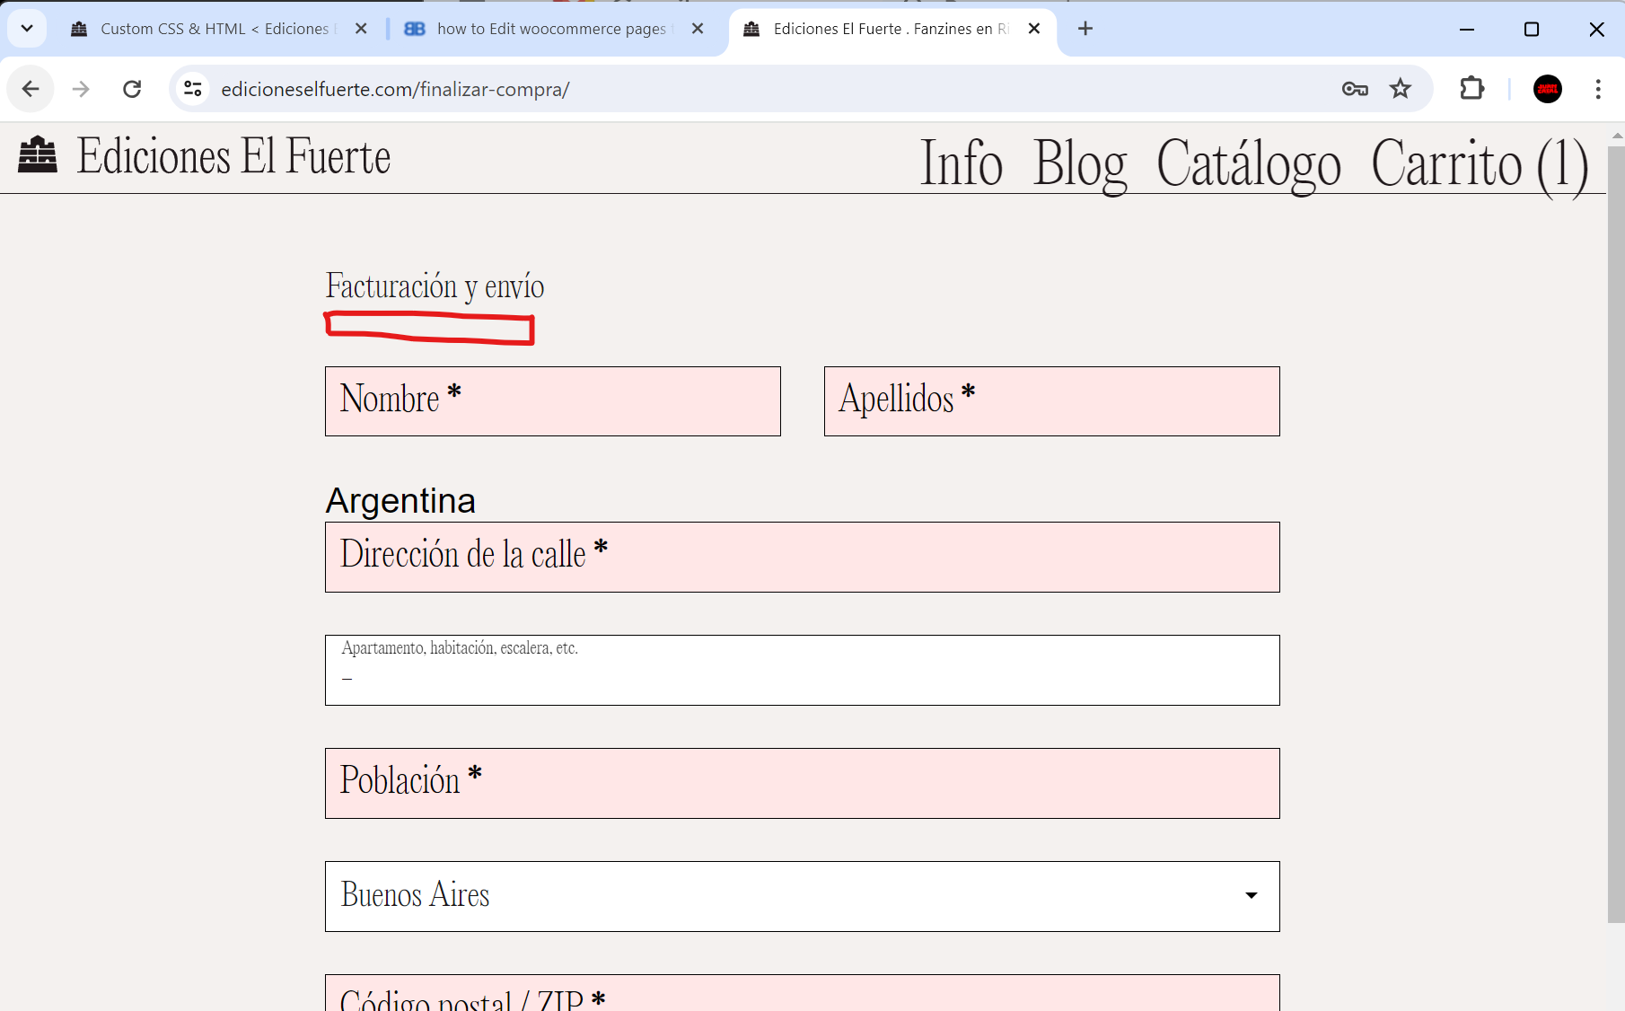Navigate back using the back arrow

click(31, 89)
